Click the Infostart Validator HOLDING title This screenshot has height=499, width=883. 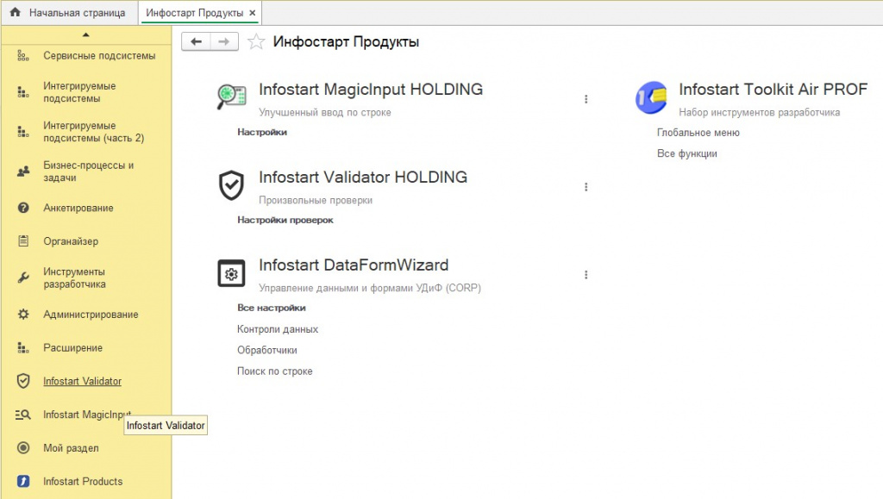point(363,177)
